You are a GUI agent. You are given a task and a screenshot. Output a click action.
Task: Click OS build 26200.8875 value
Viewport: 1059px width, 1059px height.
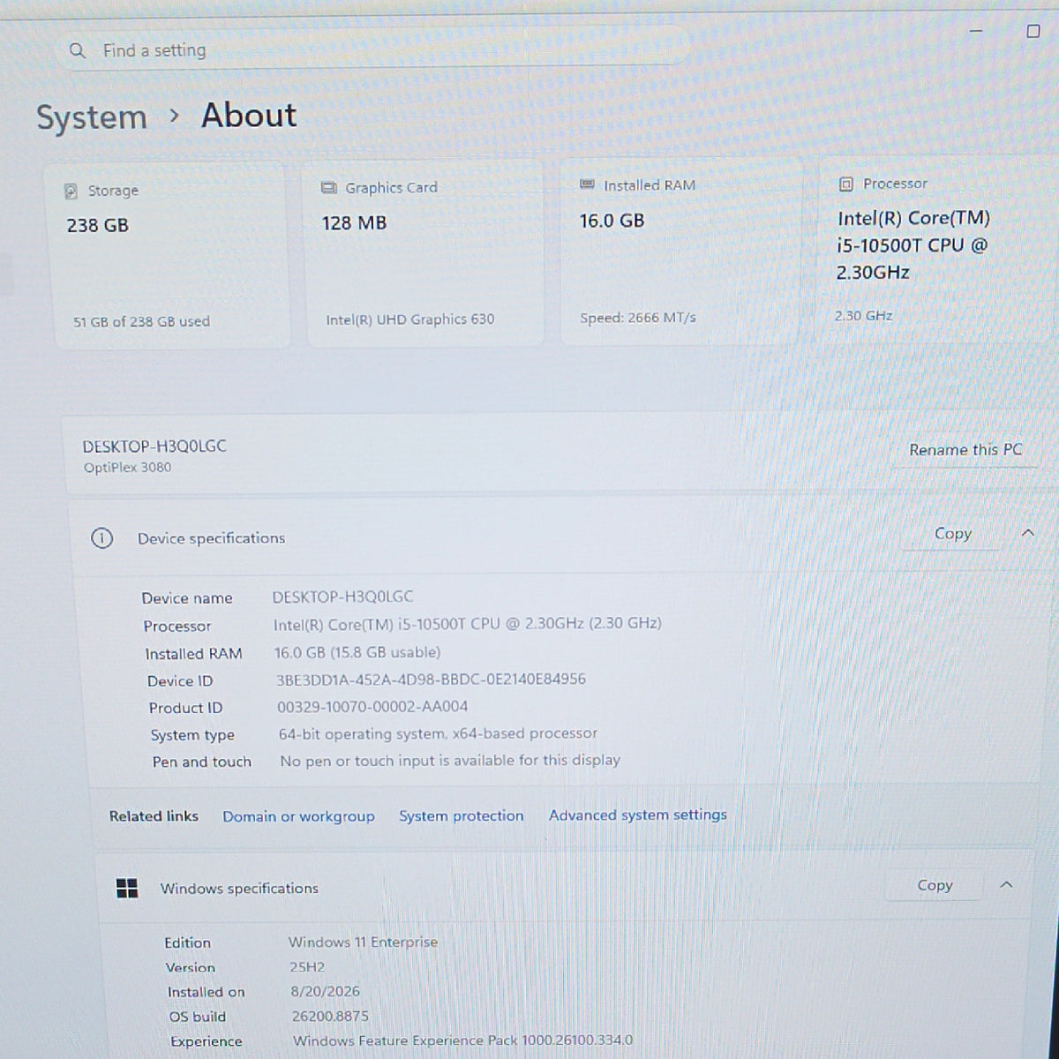330,1017
